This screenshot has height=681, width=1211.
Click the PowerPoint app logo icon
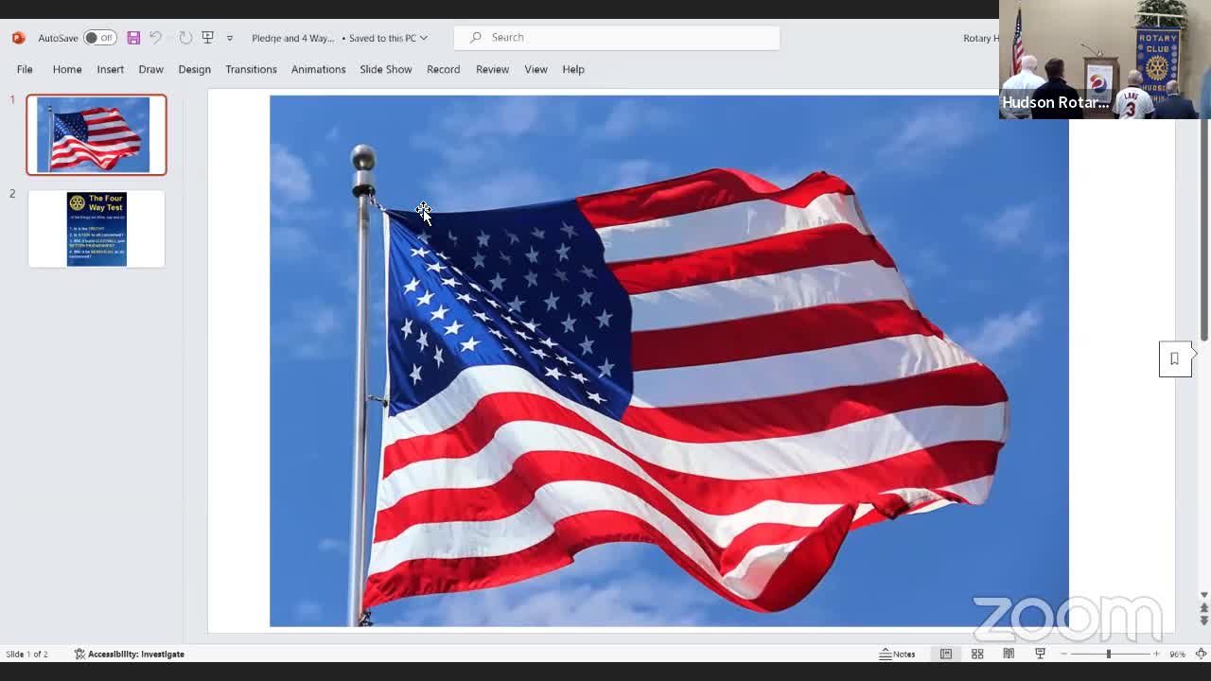(x=18, y=38)
